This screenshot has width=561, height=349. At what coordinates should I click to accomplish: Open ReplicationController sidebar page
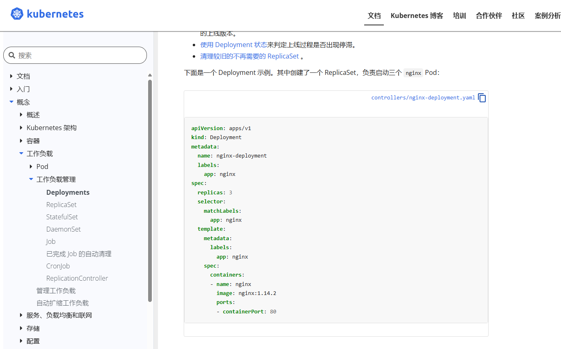point(77,278)
